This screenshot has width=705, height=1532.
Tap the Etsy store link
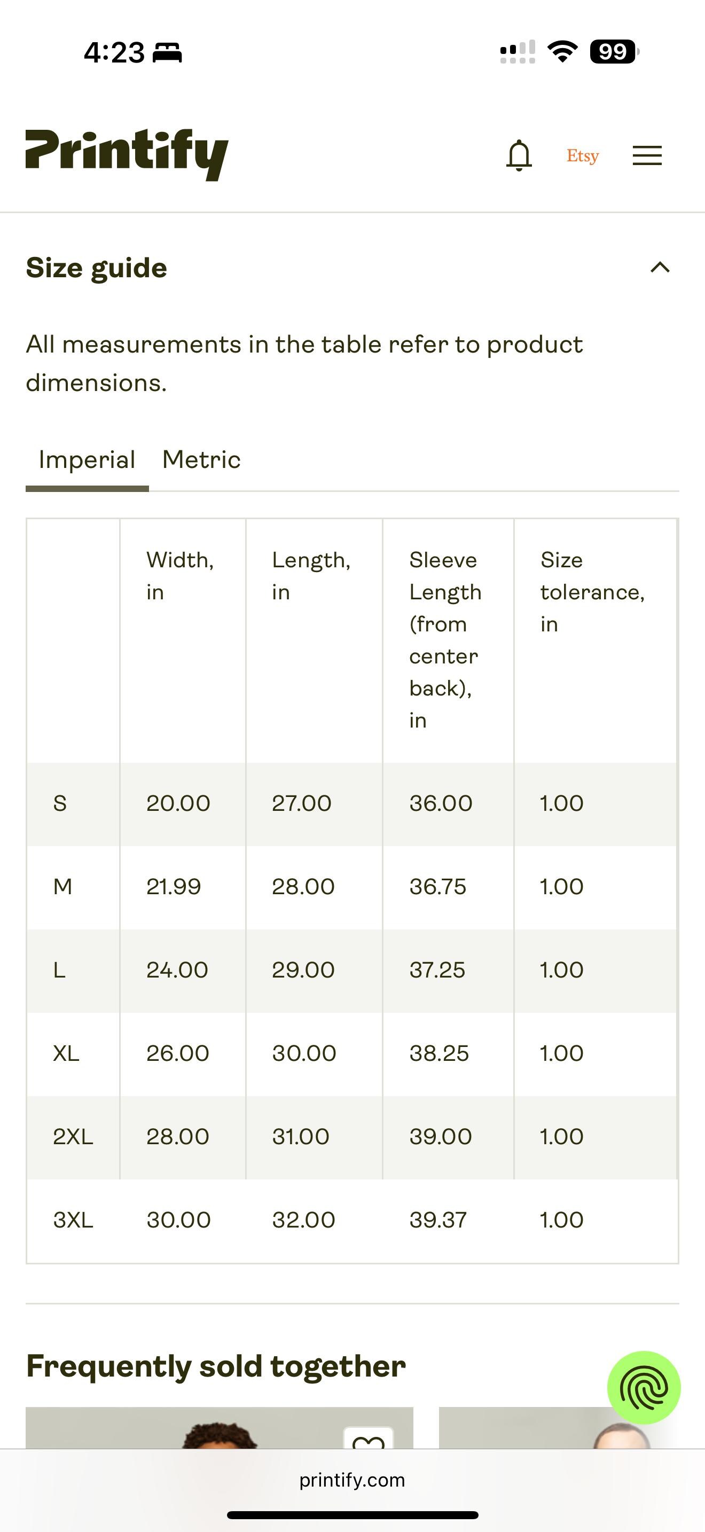(583, 156)
